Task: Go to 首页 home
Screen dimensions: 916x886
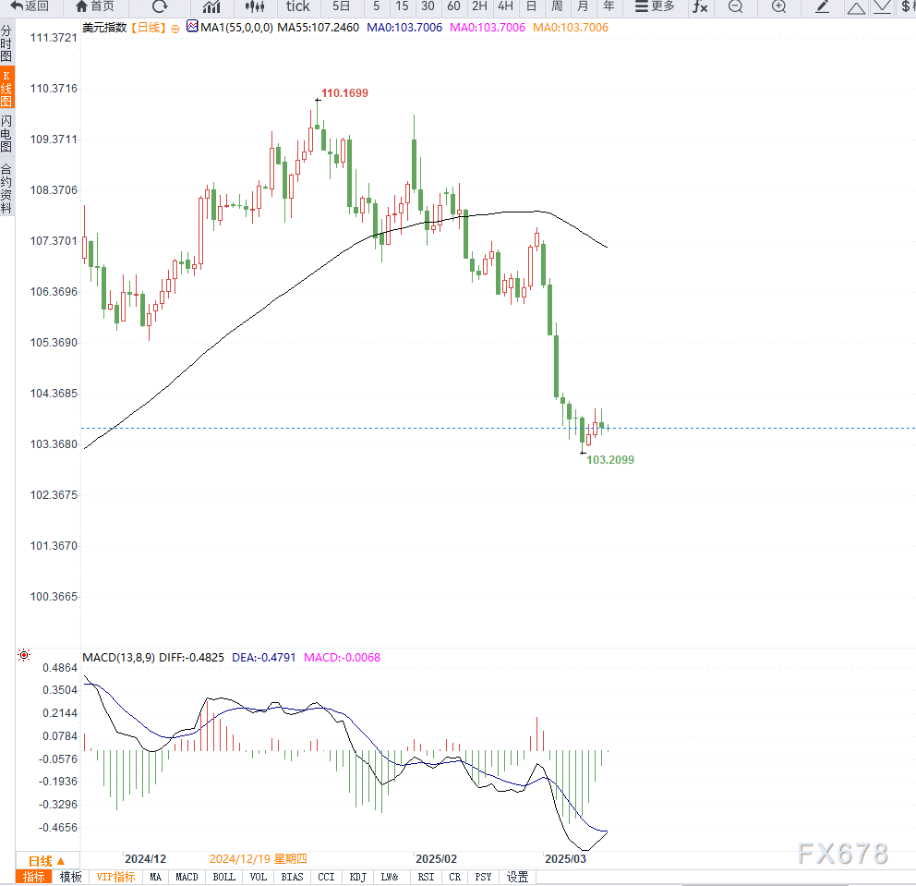Action: [x=95, y=6]
